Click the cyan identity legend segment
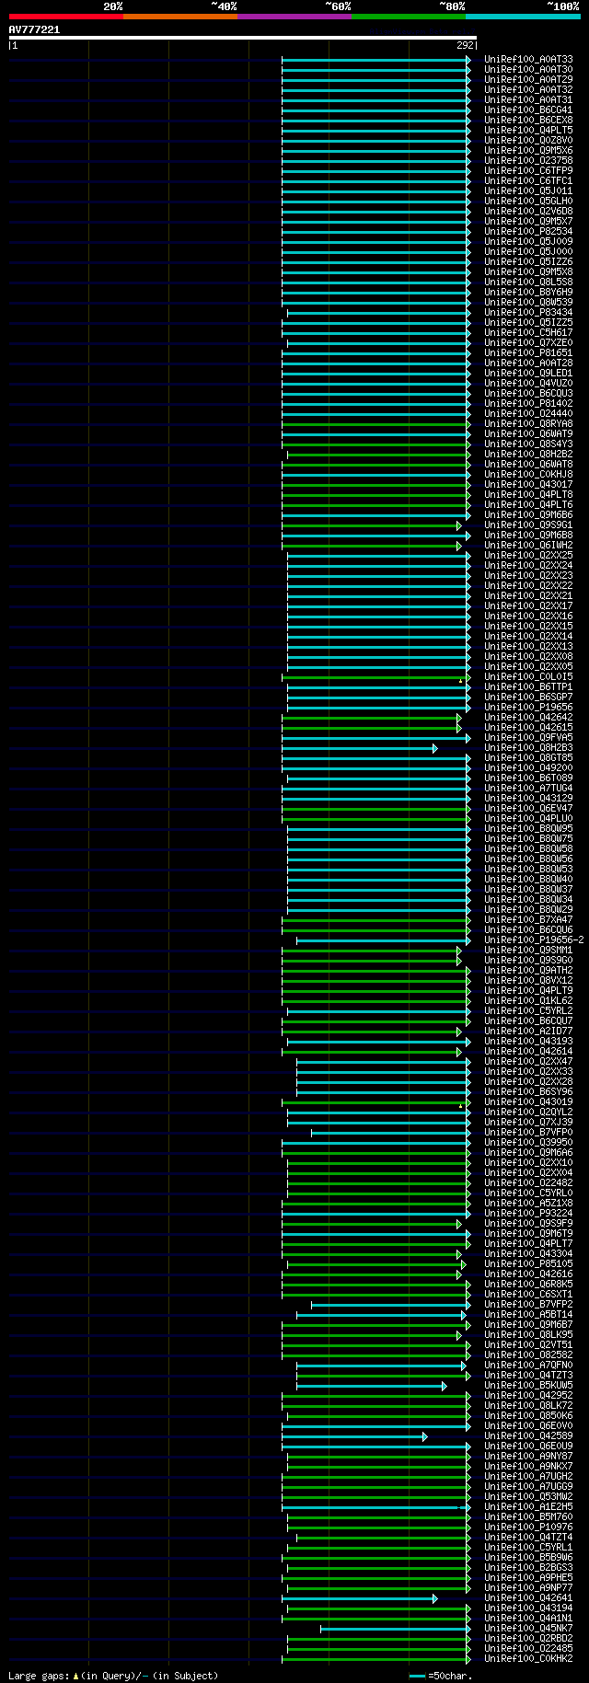 (523, 17)
